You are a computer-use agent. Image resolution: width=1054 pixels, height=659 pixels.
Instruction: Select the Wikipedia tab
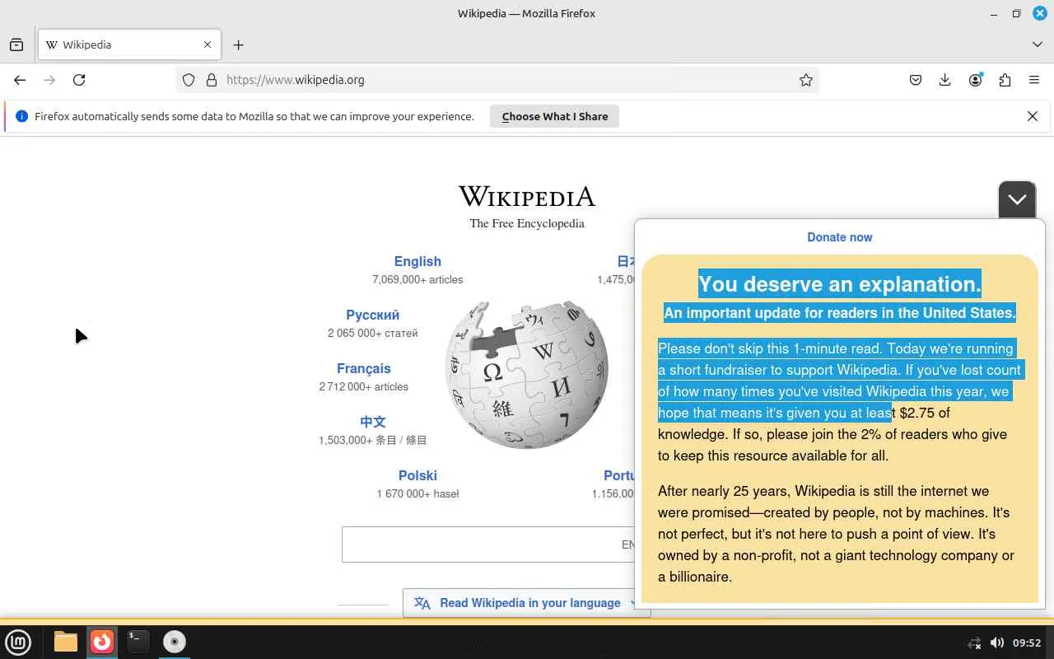129,44
